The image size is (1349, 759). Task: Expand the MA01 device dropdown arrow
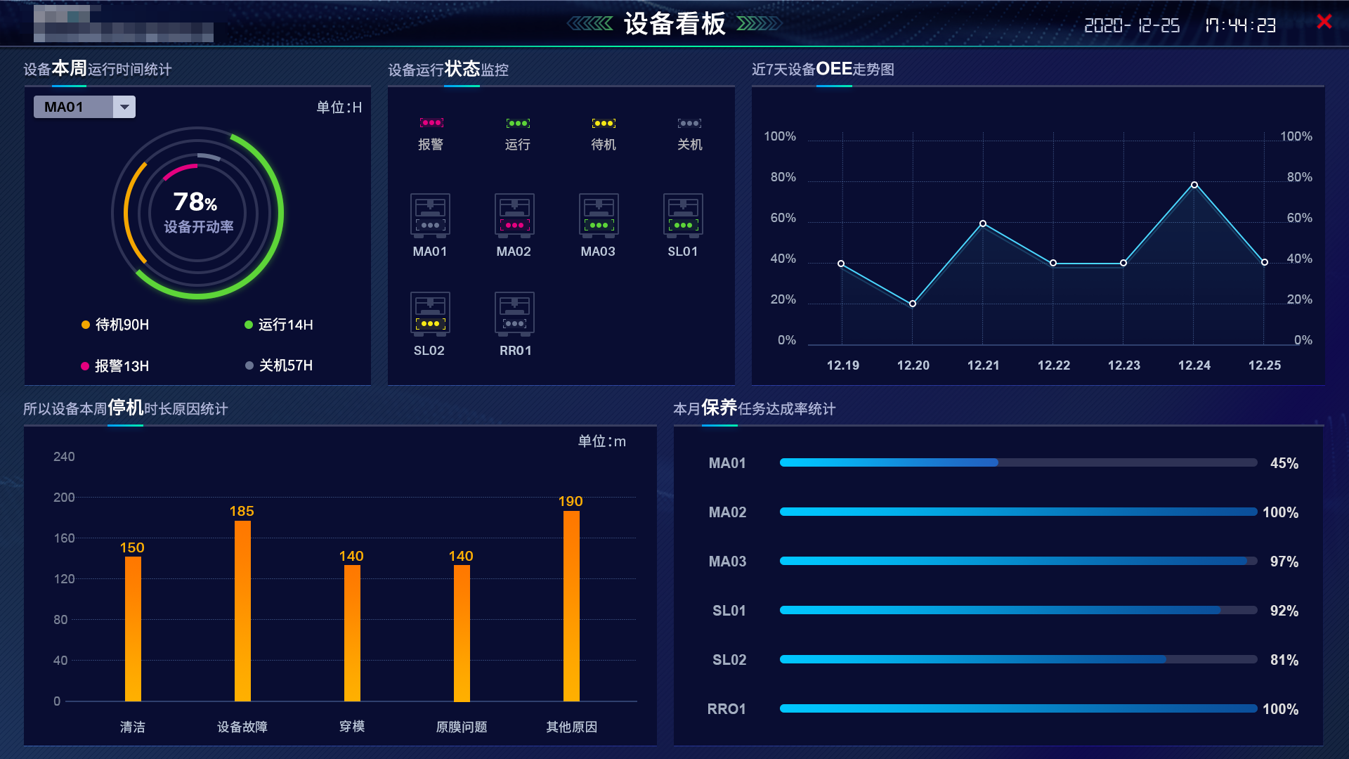point(124,107)
